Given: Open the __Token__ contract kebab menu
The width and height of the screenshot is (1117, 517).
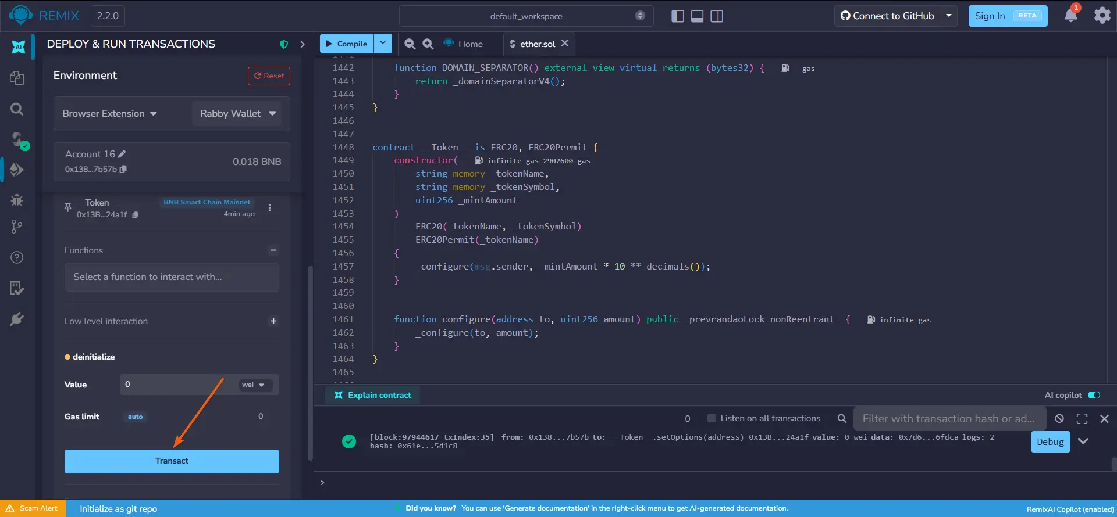Looking at the screenshot, I should click(269, 208).
